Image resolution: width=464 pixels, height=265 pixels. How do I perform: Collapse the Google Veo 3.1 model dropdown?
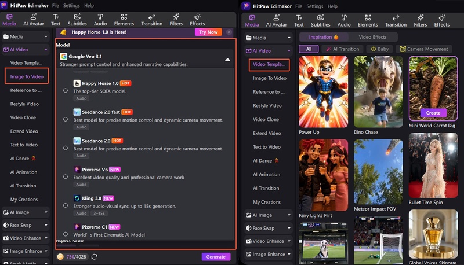click(x=227, y=60)
